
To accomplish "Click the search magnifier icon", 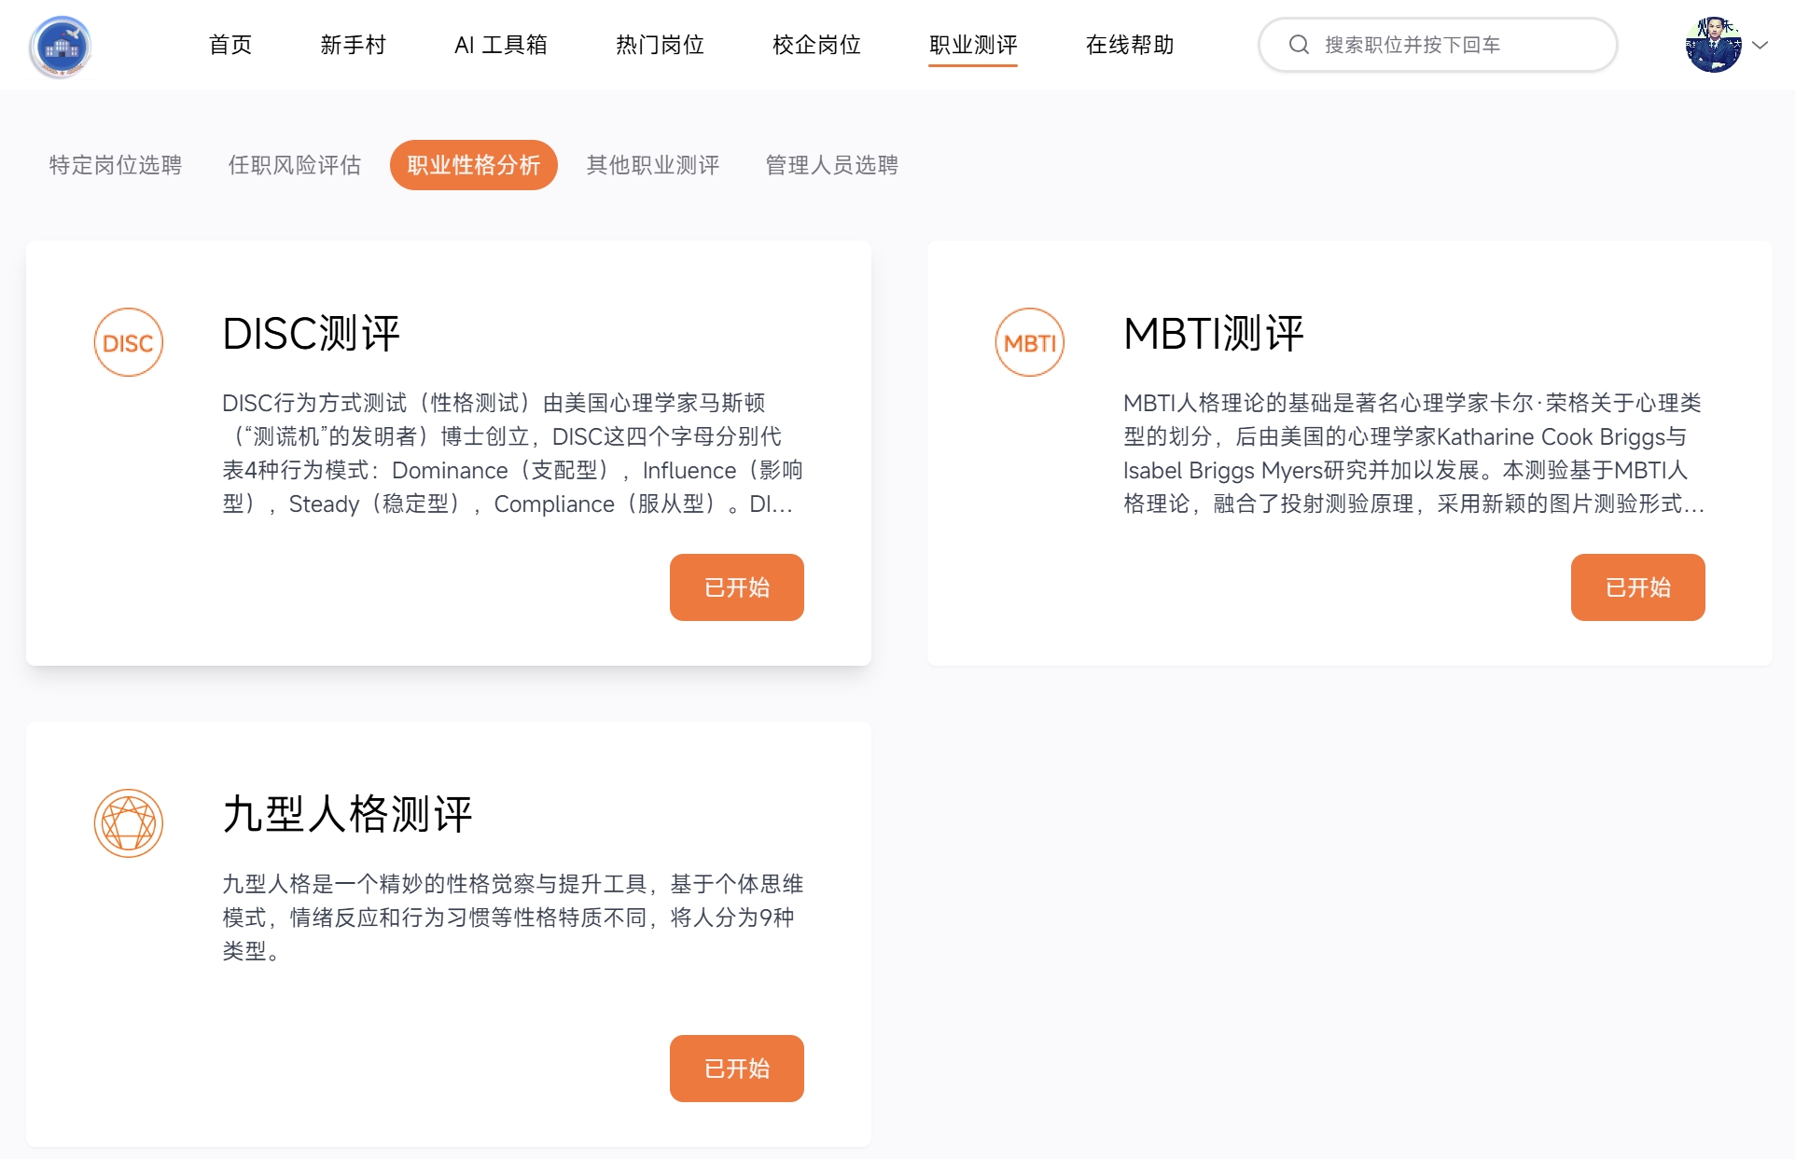I will coord(1299,45).
